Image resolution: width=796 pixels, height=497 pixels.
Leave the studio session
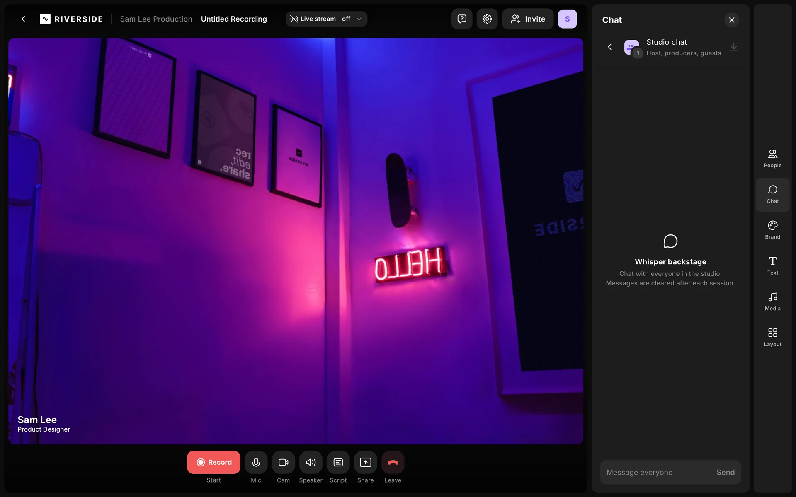pos(393,462)
